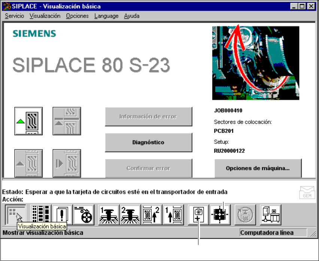Image resolution: width=319 pixels, height=261 pixels.
Task: Click the green-triangle PCB transport icon
Action: click(x=28, y=121)
